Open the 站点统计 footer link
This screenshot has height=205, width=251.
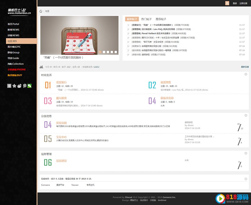(x=144, y=200)
